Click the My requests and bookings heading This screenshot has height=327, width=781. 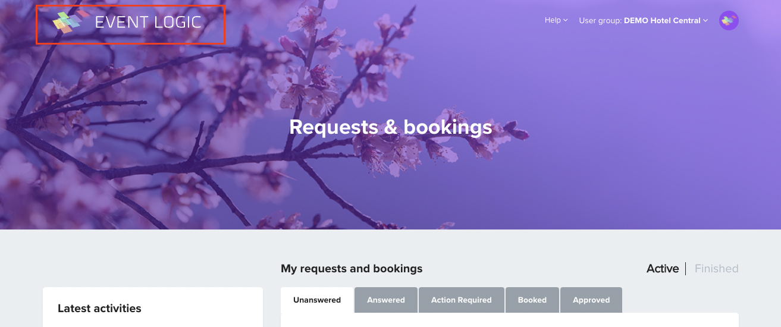click(x=352, y=269)
